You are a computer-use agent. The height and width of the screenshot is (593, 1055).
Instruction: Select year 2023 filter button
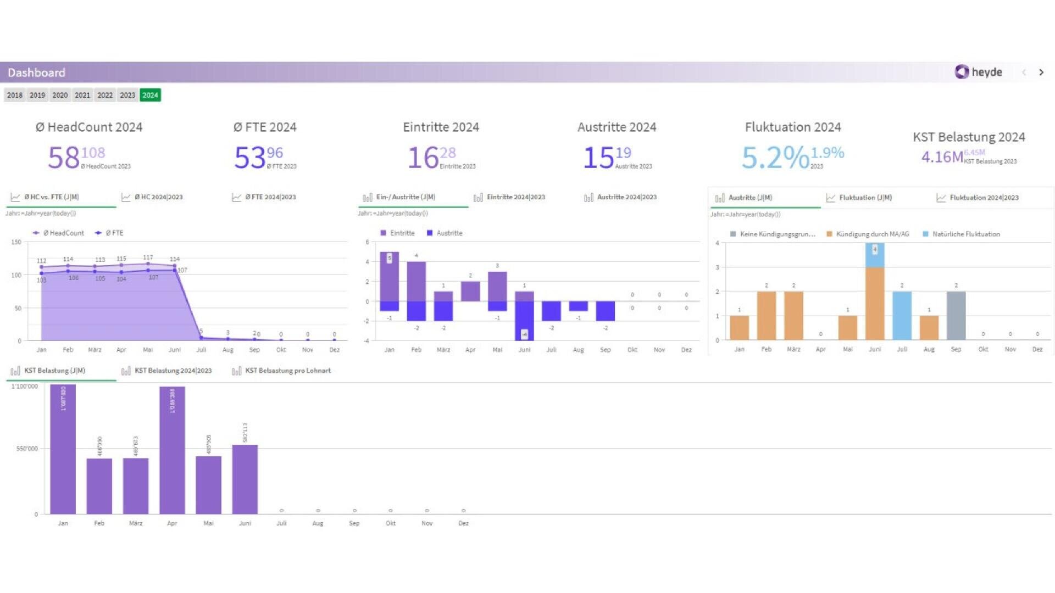(127, 95)
